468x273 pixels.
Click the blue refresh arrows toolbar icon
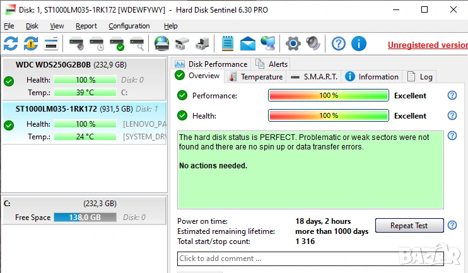point(11,44)
